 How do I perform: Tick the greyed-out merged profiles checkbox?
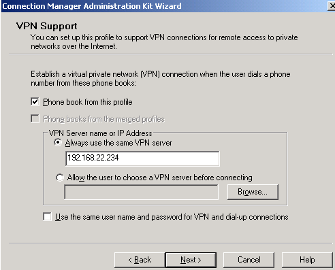pos(35,118)
